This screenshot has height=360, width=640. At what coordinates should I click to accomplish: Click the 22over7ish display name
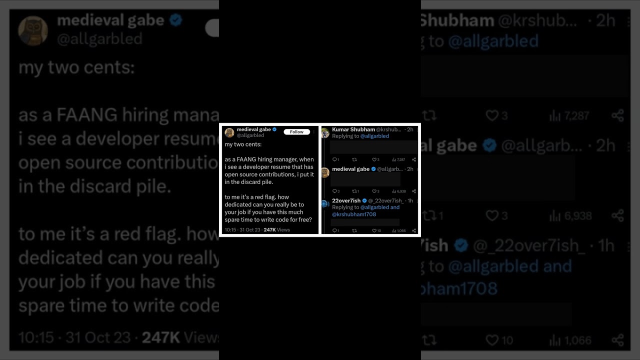coord(346,200)
